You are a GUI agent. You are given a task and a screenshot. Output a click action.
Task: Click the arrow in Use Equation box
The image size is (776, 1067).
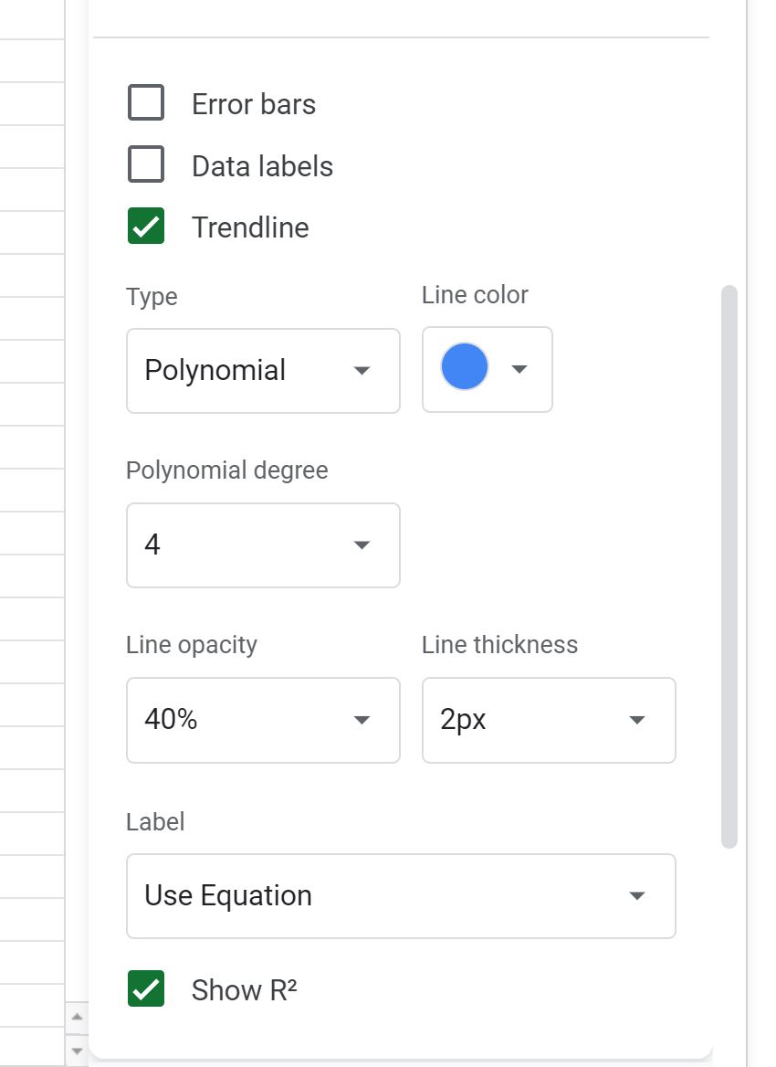[x=637, y=896]
